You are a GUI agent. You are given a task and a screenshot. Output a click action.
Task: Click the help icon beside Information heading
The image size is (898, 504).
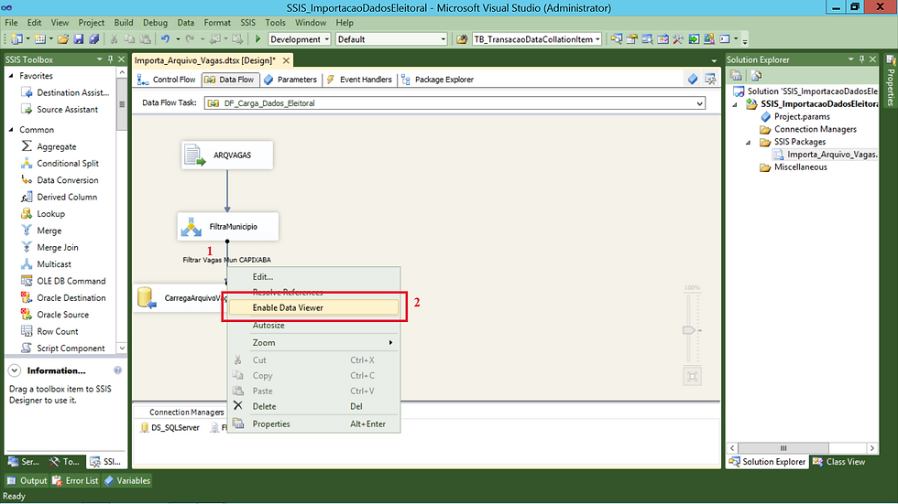(x=117, y=370)
